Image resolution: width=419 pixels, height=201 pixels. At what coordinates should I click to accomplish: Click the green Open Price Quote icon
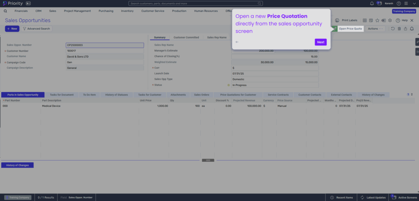click(x=334, y=29)
